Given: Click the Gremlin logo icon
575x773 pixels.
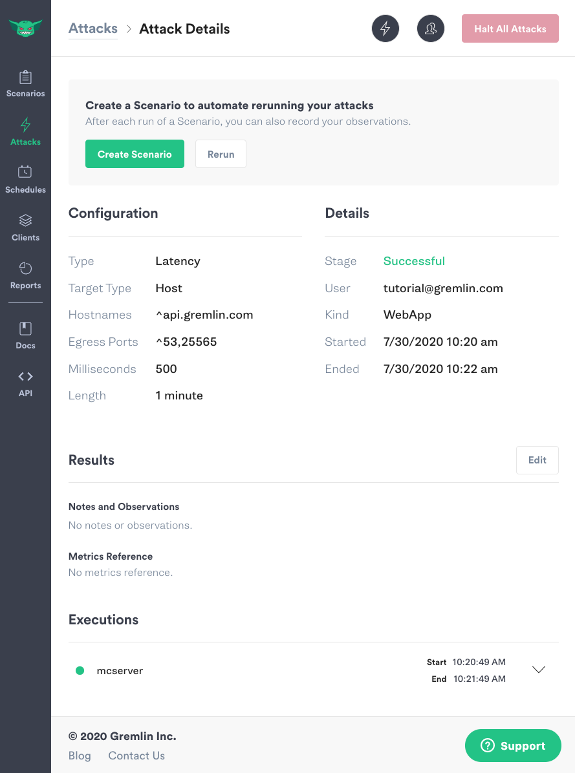Looking at the screenshot, I should tap(26, 28).
